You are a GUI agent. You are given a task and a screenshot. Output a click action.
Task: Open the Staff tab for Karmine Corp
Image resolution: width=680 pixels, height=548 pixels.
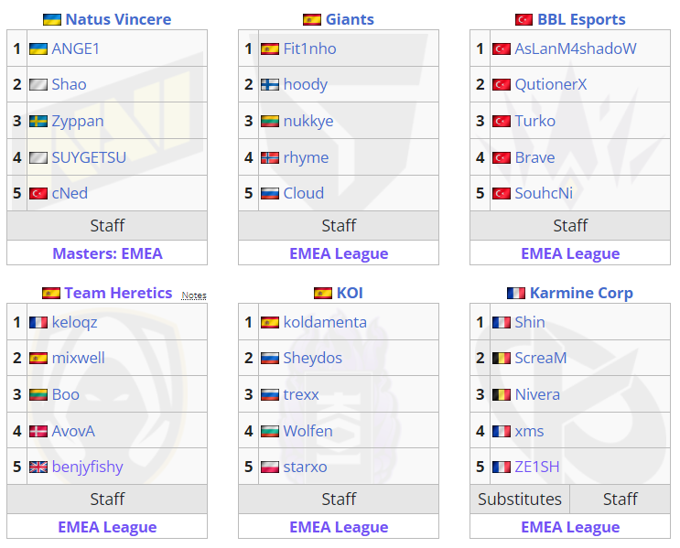tap(621, 500)
